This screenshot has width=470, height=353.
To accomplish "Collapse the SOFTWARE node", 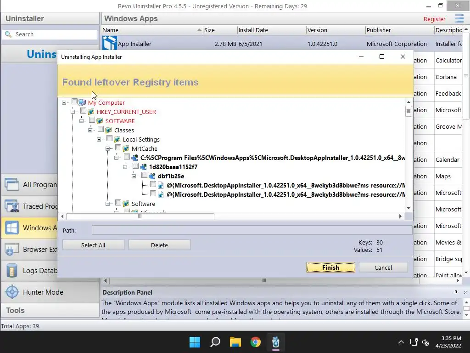I will (81, 121).
